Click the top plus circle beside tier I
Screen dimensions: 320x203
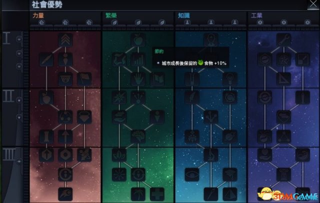[19, 39]
